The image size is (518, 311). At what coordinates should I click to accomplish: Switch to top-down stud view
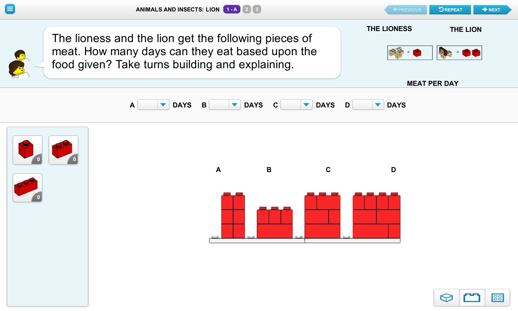pyautogui.click(x=498, y=298)
